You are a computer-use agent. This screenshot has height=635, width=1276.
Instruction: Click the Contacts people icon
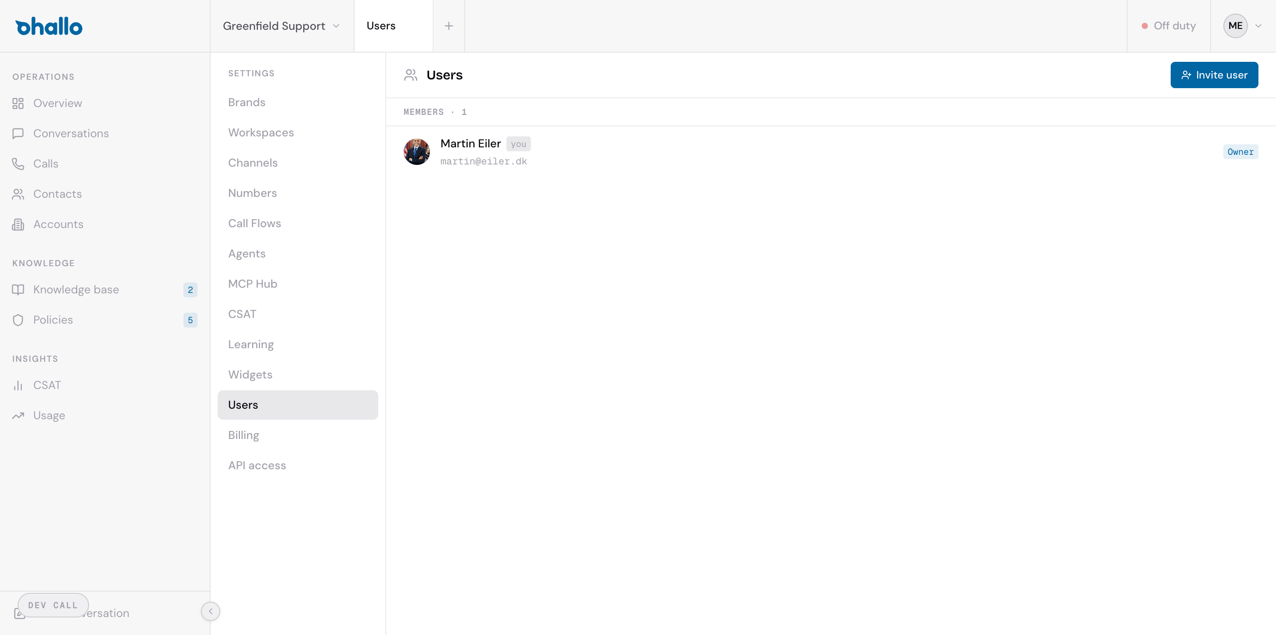(x=18, y=194)
